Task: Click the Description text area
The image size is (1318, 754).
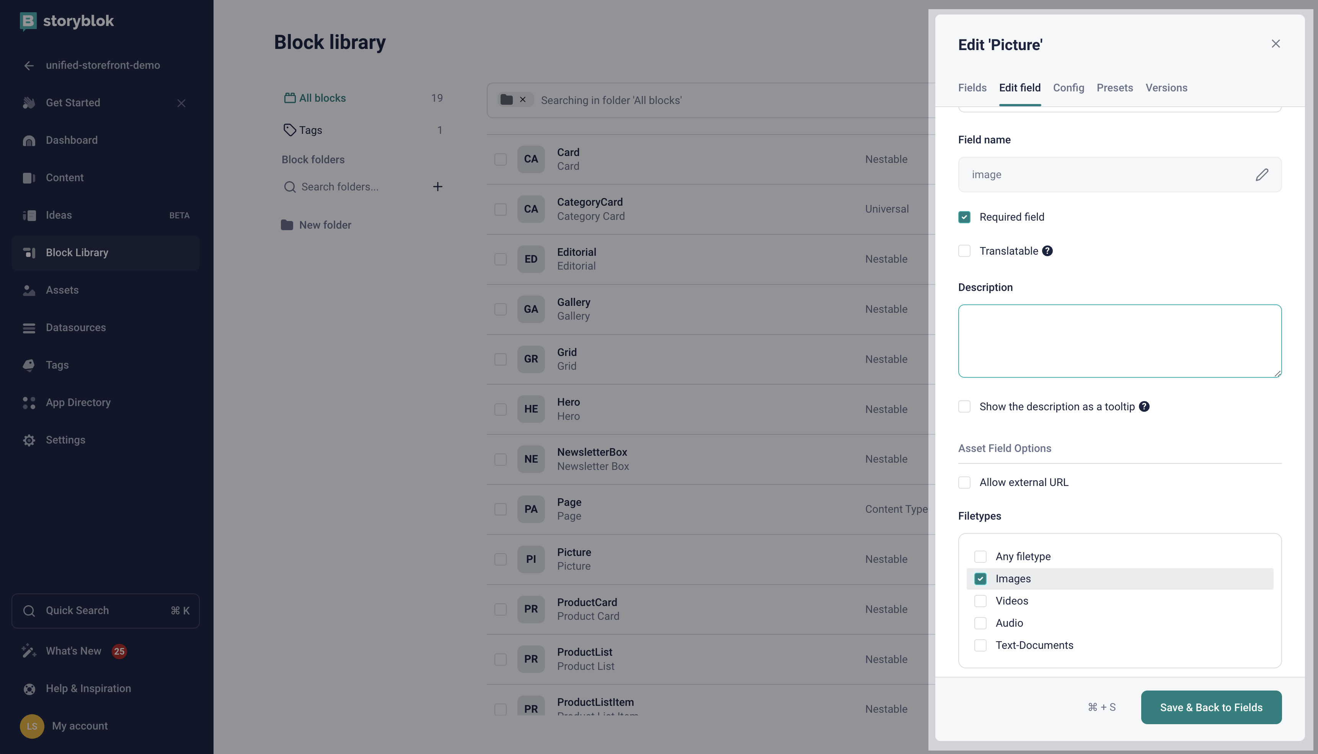Action: tap(1119, 341)
